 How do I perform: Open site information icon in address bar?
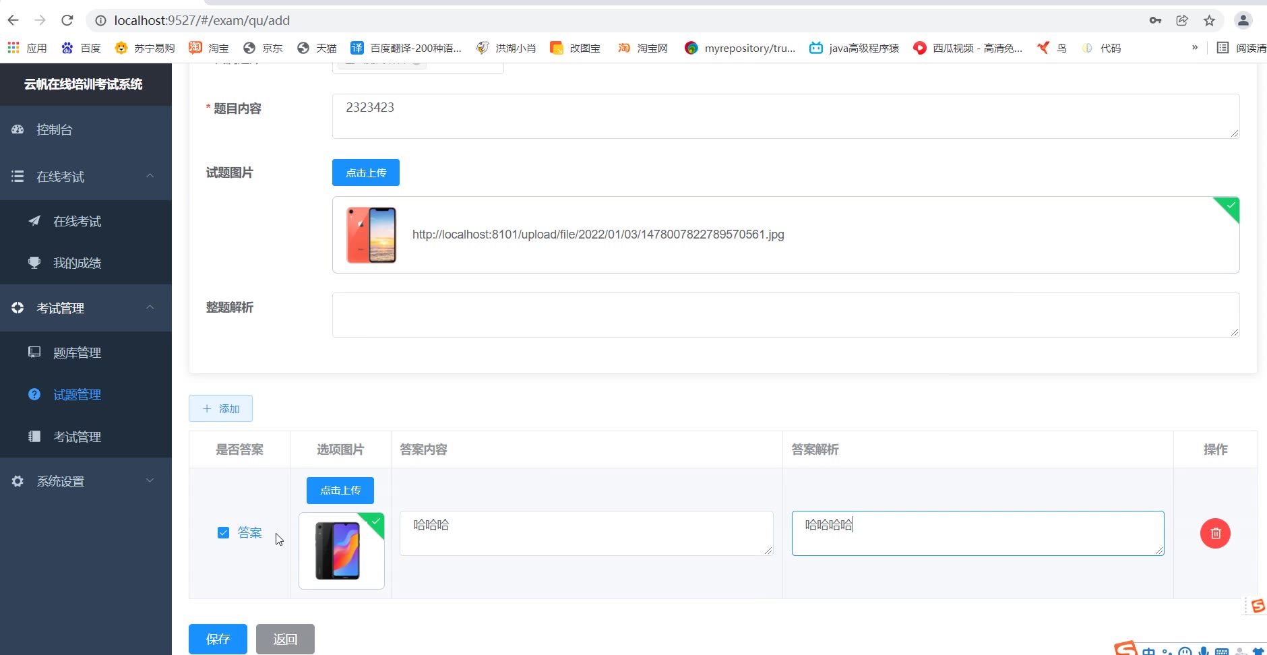pyautogui.click(x=100, y=21)
